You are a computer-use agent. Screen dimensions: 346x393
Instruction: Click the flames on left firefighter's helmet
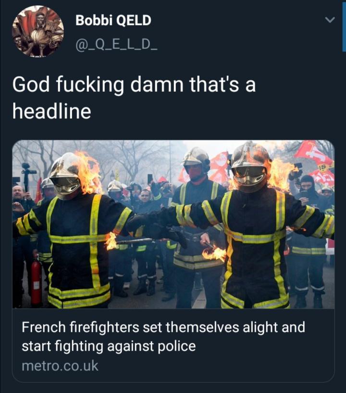click(x=89, y=170)
